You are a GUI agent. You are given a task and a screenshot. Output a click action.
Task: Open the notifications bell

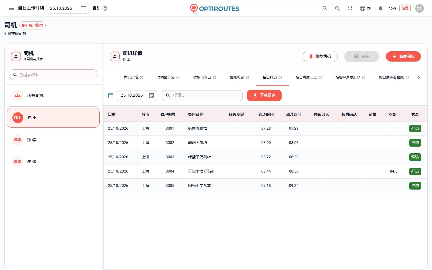[381, 8]
